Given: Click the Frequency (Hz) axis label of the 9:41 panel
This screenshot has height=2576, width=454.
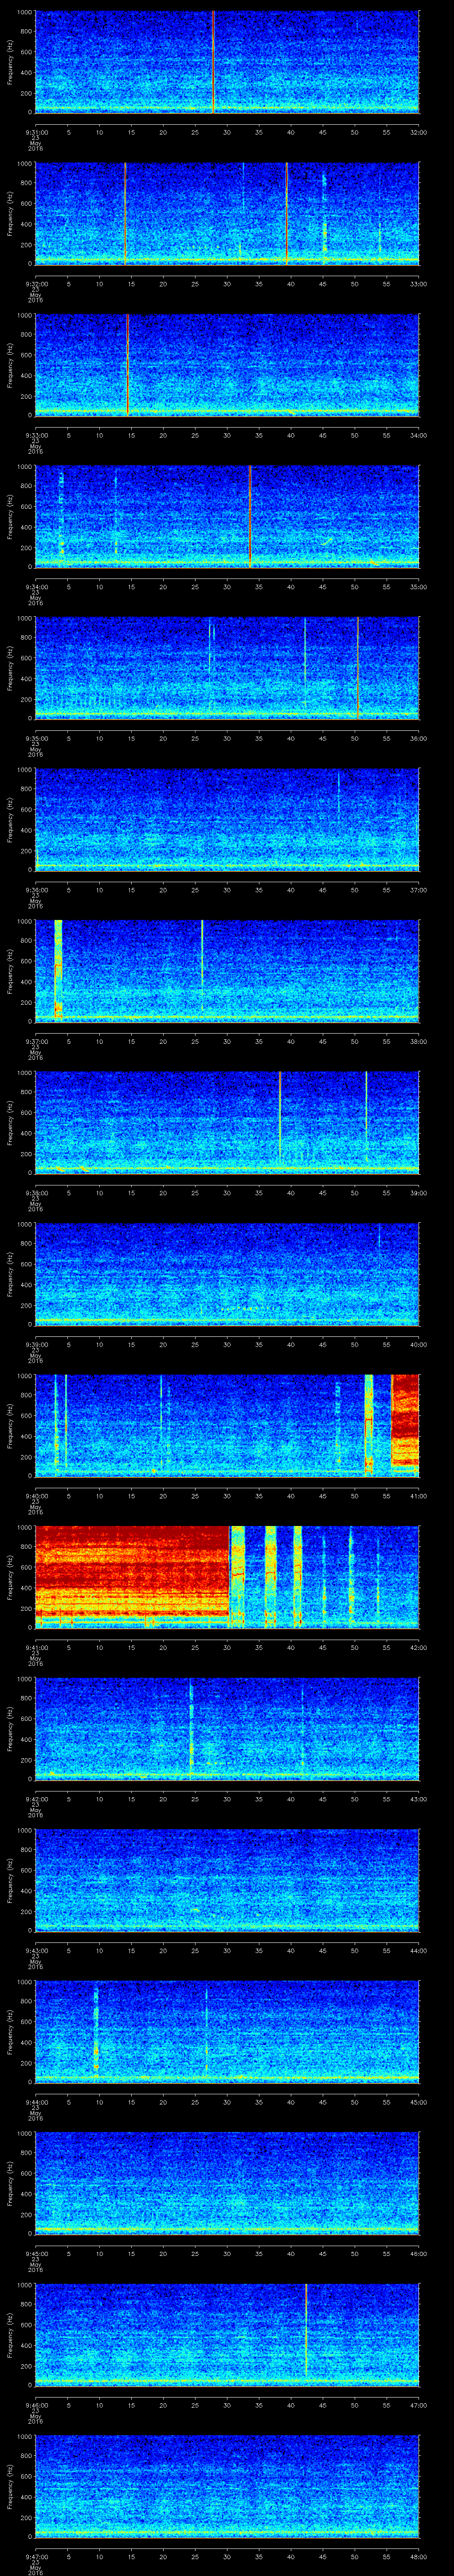Looking at the screenshot, I should 10,1577.
